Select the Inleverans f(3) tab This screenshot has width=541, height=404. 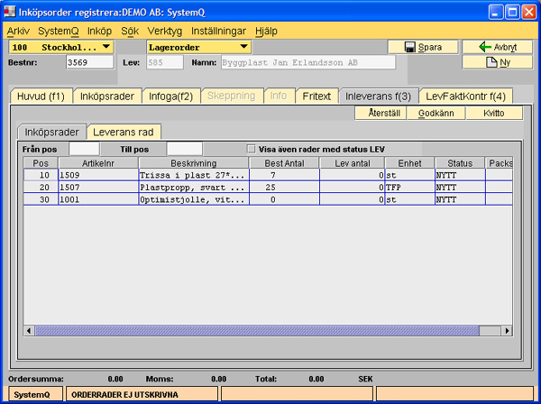[x=378, y=96]
